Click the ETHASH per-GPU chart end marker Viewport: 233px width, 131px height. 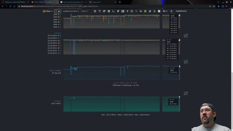click(179, 40)
